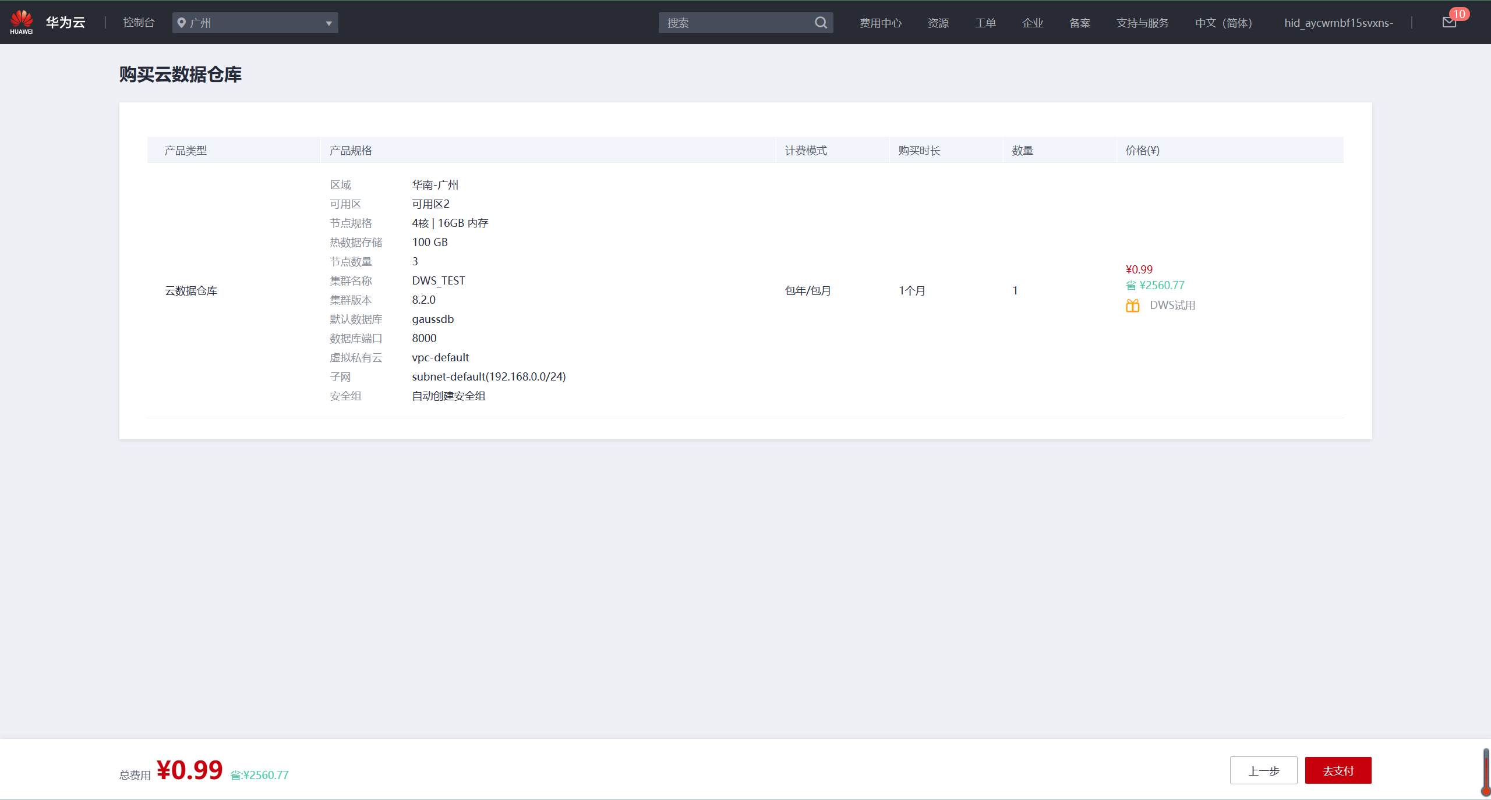Click the 可用区2 availability zone value
Screen dimensions: 1491x800
click(431, 204)
